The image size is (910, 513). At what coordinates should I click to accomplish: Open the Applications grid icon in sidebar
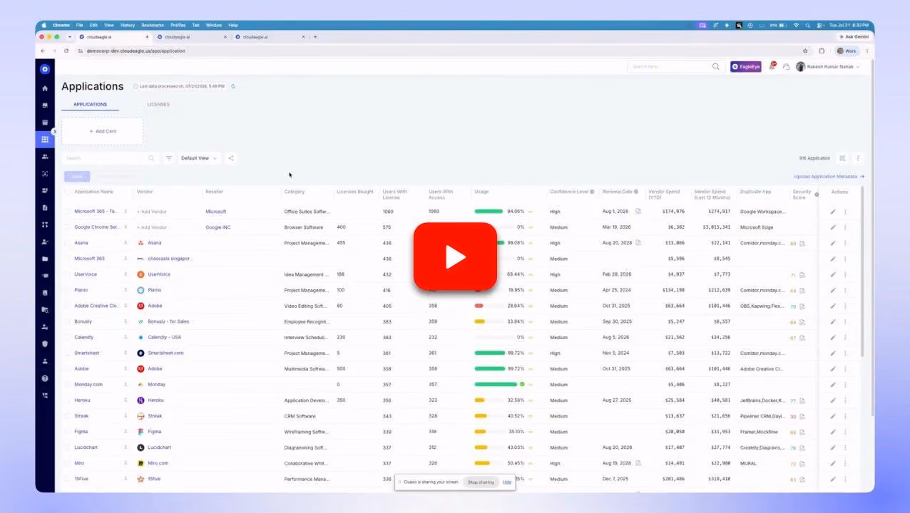click(45, 140)
